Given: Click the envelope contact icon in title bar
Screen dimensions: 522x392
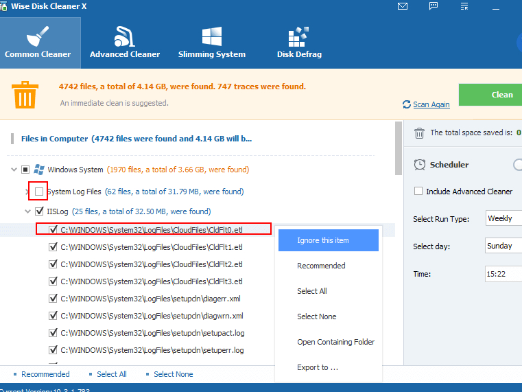Looking at the screenshot, I should [x=403, y=6].
